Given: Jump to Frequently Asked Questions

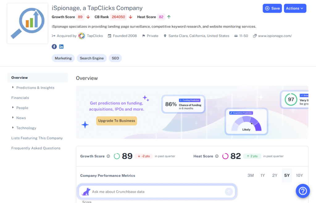Looking at the screenshot, I should (36, 148).
